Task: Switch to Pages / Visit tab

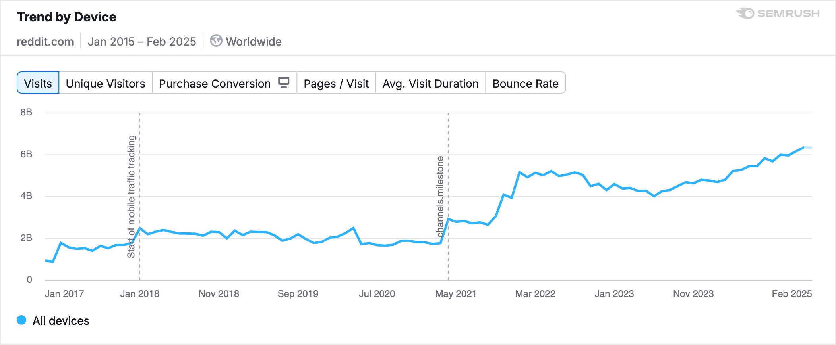Action: click(x=336, y=83)
